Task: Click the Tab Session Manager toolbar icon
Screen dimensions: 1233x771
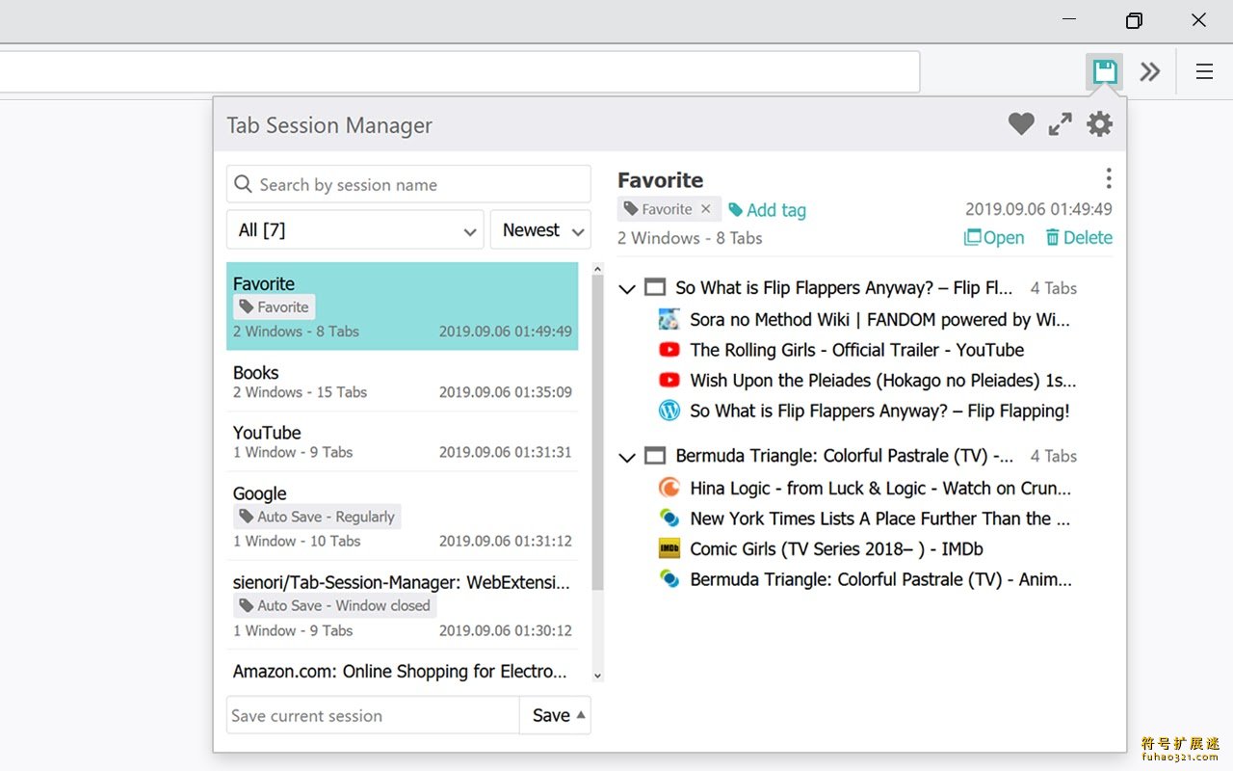Action: [1104, 71]
